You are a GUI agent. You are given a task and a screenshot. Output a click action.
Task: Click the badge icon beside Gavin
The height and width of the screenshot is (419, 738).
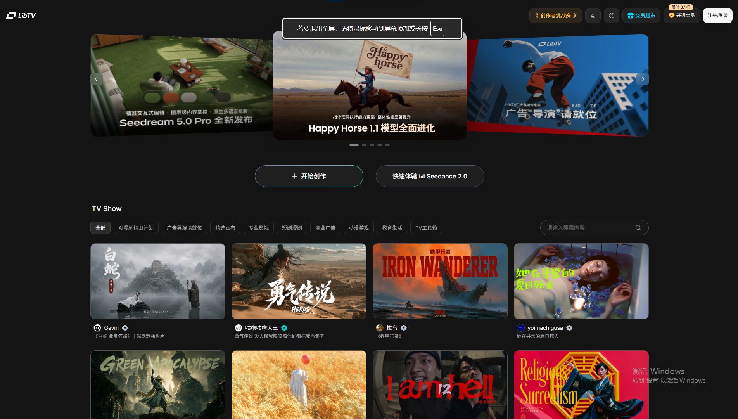[x=125, y=328]
